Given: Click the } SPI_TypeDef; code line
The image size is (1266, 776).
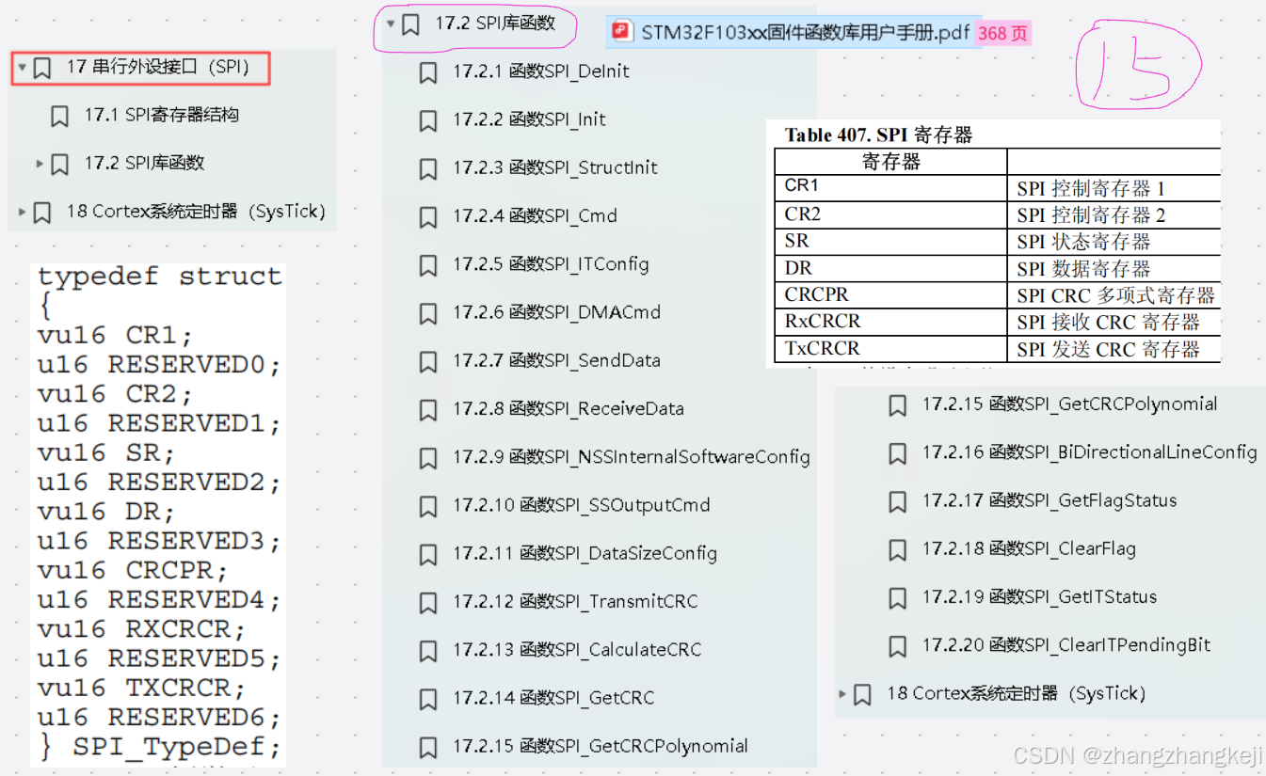Looking at the screenshot, I should (x=159, y=747).
